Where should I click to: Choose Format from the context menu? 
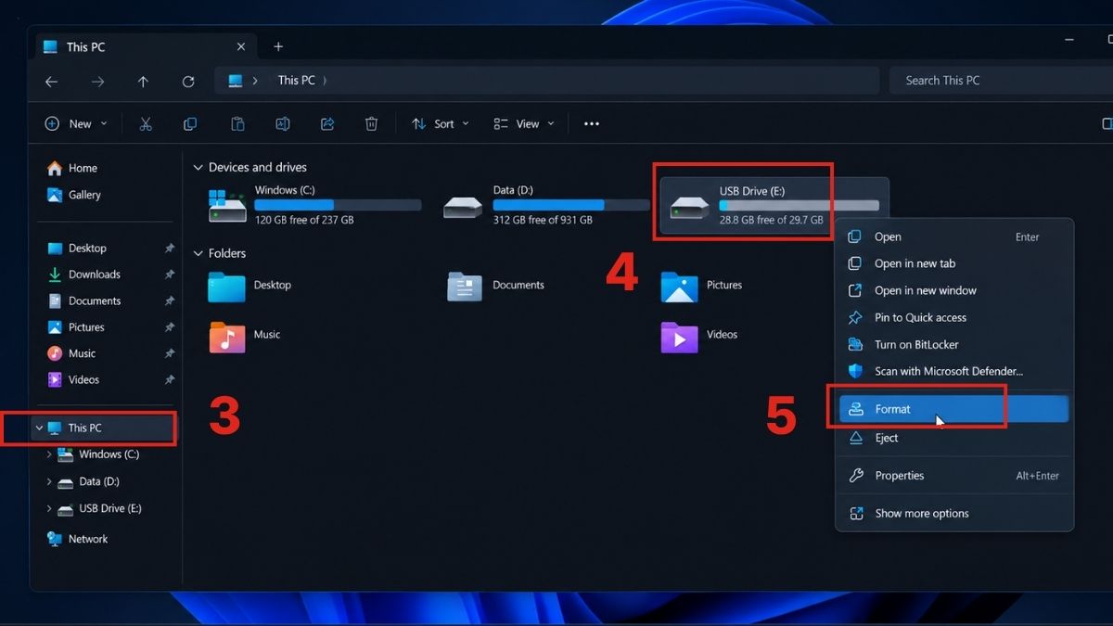[954, 409]
